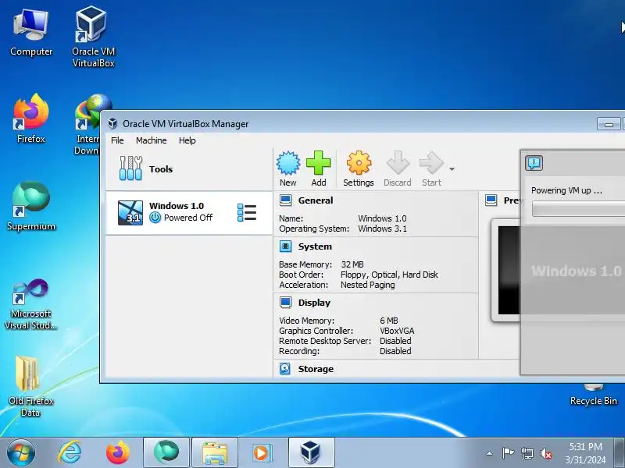Open the File menu
Screen dimensions: 625x468
pyautogui.click(x=117, y=140)
